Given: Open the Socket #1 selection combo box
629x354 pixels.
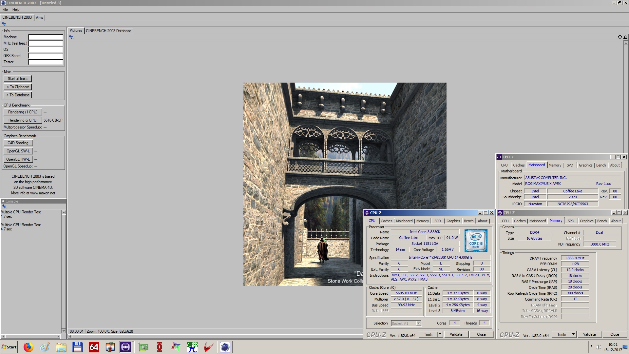Looking at the screenshot, I should pyautogui.click(x=406, y=324).
